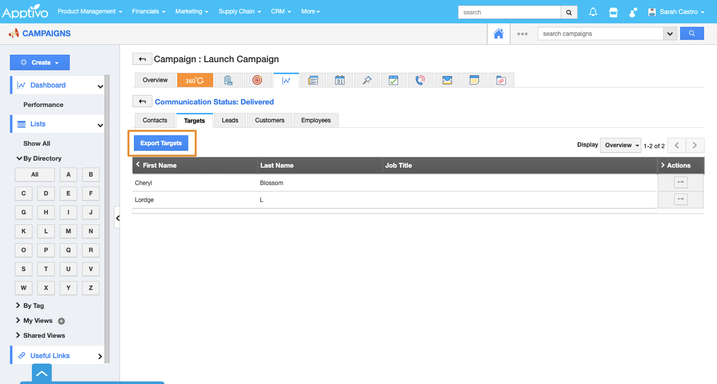Screen dimensions: 717x384
Task: Open the target bullseye icon tab
Action: 257,80
